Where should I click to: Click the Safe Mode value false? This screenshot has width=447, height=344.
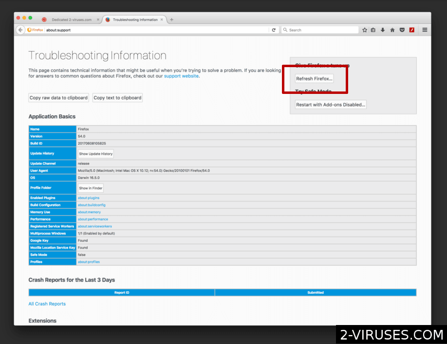tap(81, 254)
